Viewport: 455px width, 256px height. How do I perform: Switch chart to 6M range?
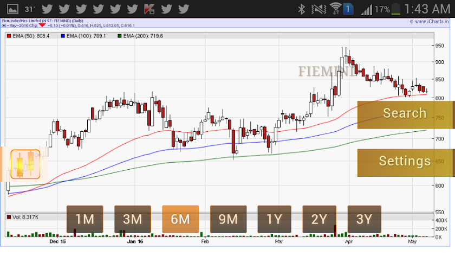[180, 219]
